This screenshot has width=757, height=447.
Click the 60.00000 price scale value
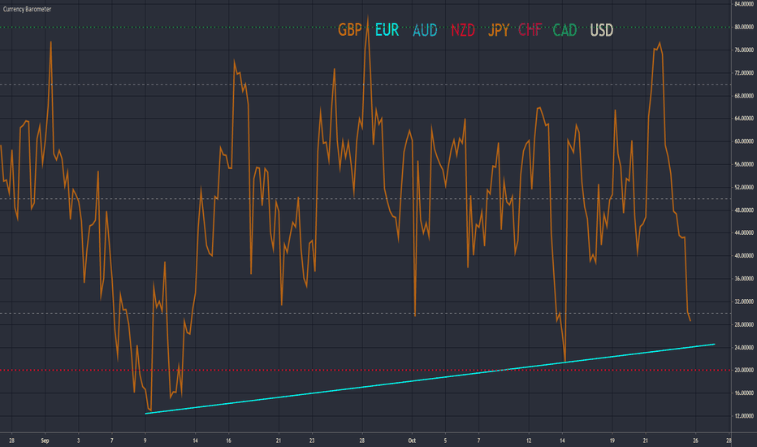point(744,141)
